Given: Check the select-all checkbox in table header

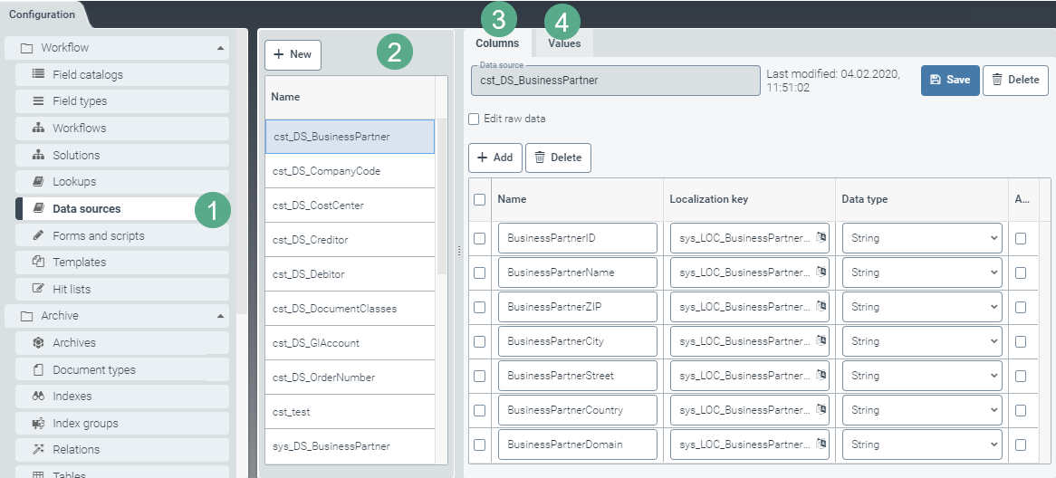Looking at the screenshot, I should [479, 199].
